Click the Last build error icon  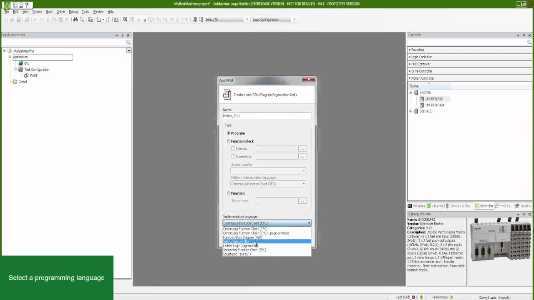tap(413, 297)
